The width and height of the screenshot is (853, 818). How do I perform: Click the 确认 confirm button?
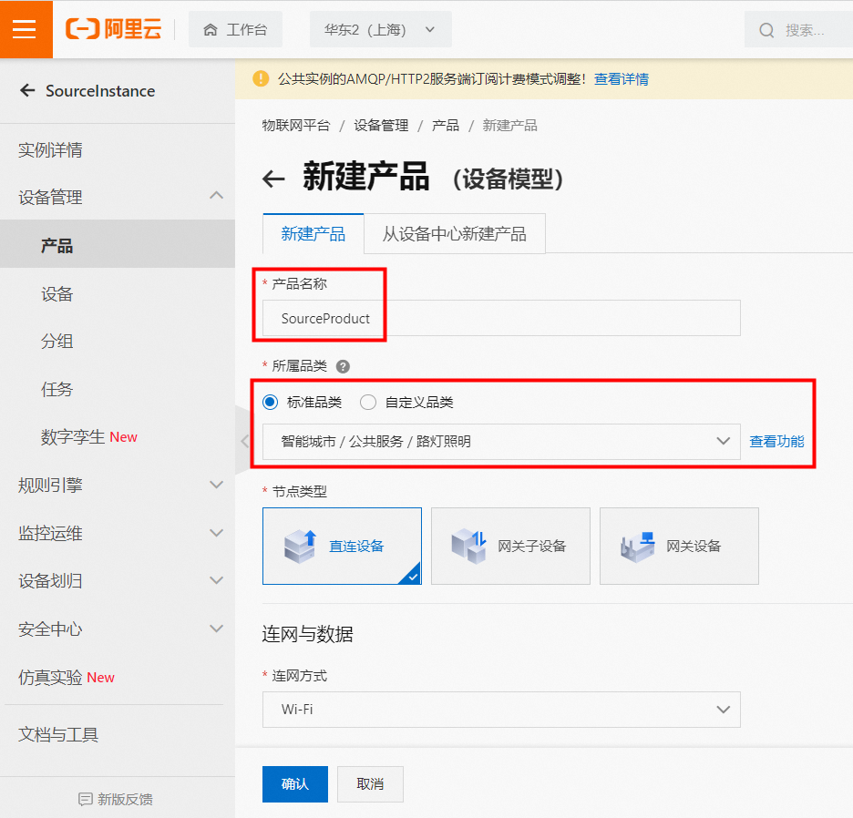(294, 783)
